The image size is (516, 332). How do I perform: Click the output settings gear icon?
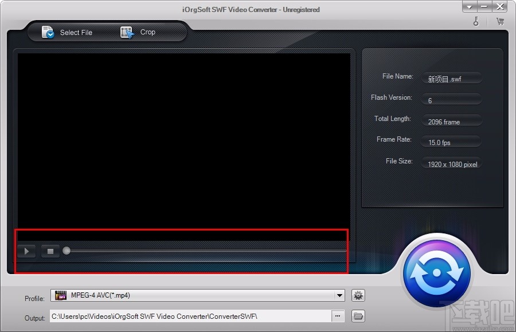coord(358,295)
